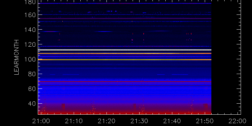The width and height of the screenshot is (252, 126).
Task: Click the 160 frequency axis label
Action: (30, 15)
